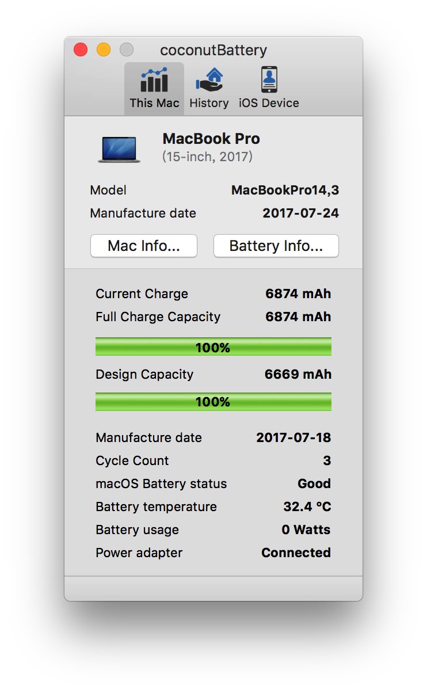Open the "History" tab label

209,103
